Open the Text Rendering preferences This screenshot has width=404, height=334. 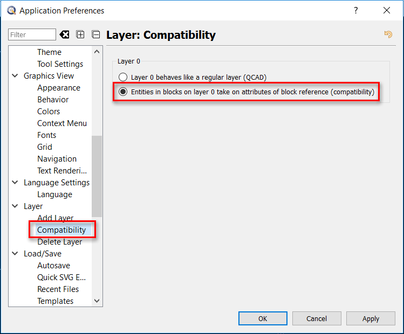point(62,171)
